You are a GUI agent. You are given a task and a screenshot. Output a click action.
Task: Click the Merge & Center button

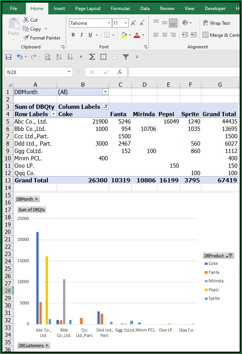tap(221, 35)
